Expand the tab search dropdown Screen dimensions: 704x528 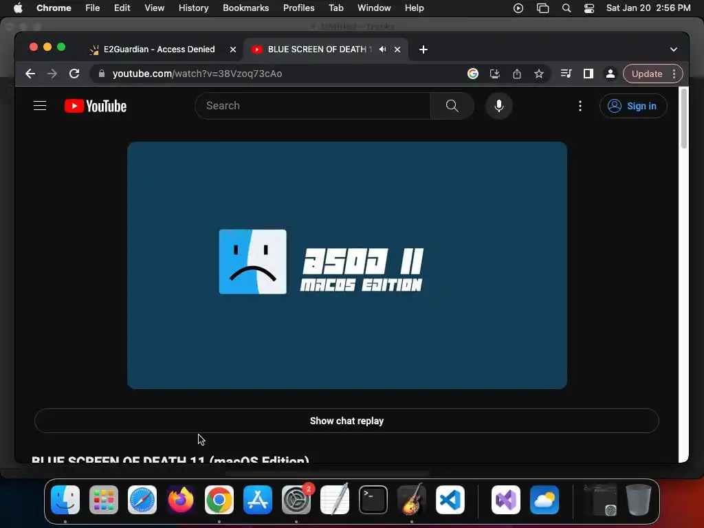coord(674,49)
